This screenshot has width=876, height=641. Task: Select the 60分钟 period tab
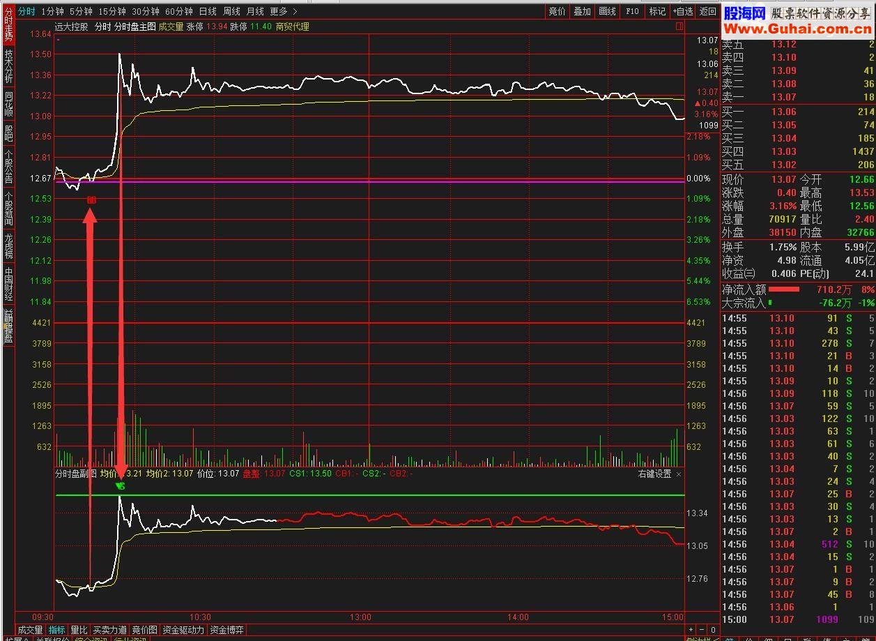pos(179,11)
